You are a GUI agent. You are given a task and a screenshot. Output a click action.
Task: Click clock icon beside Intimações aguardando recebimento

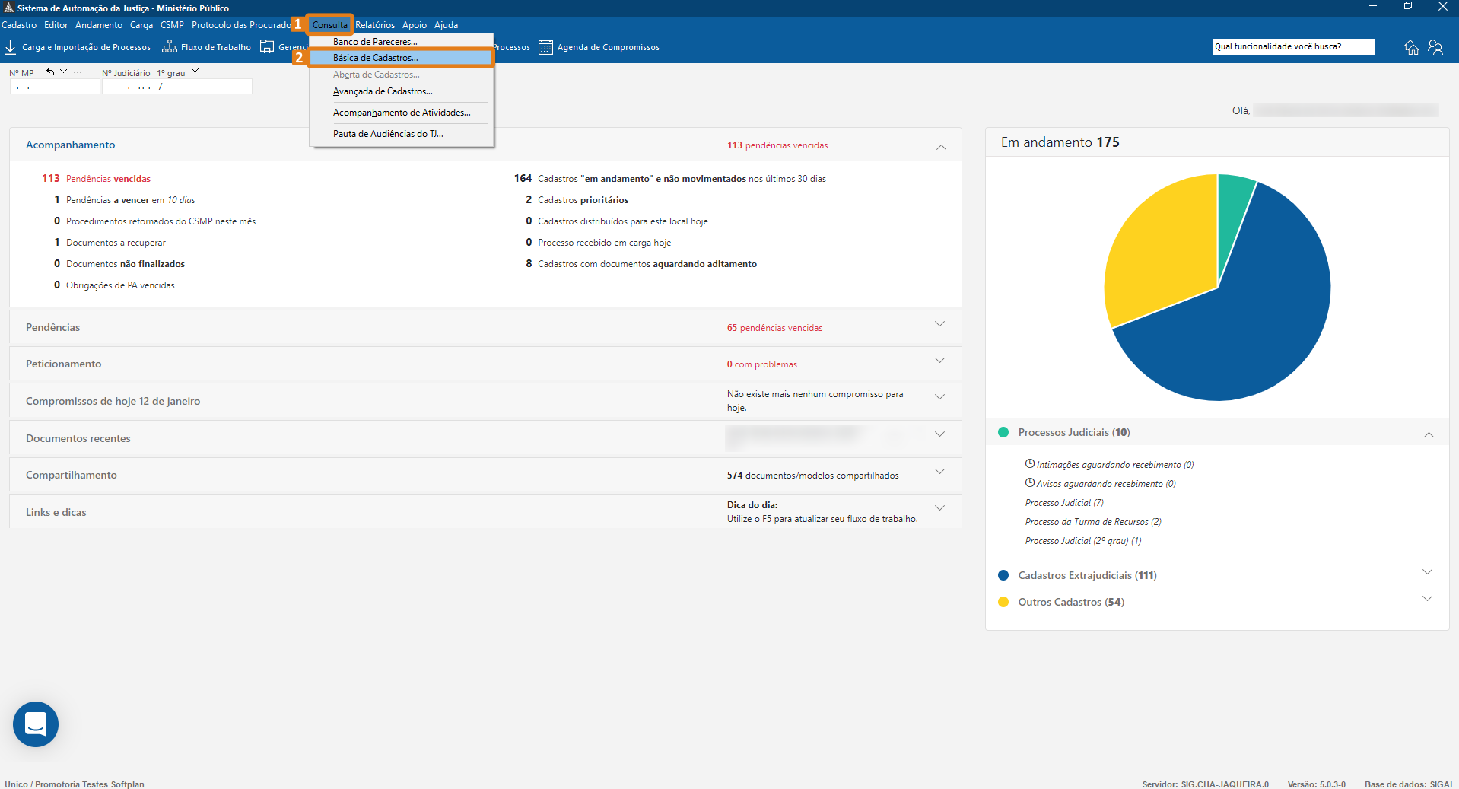point(1030,463)
